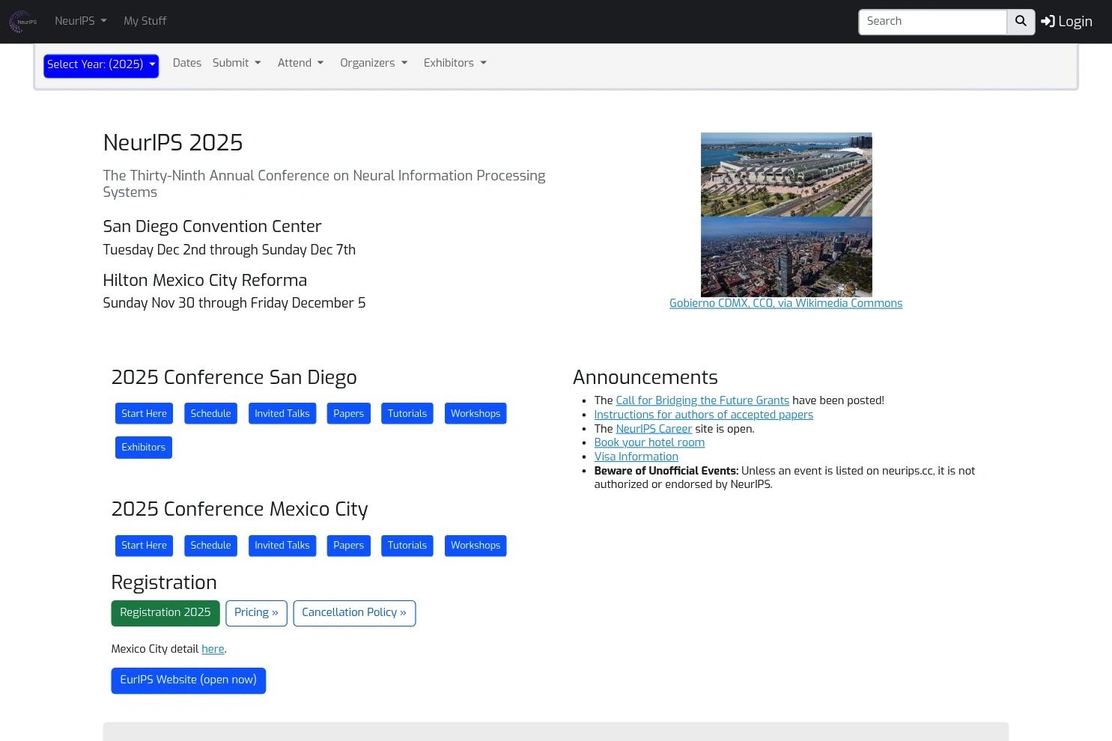The image size is (1112, 741).
Task: Click the San Diego Exhibitors button
Action: [x=143, y=448]
